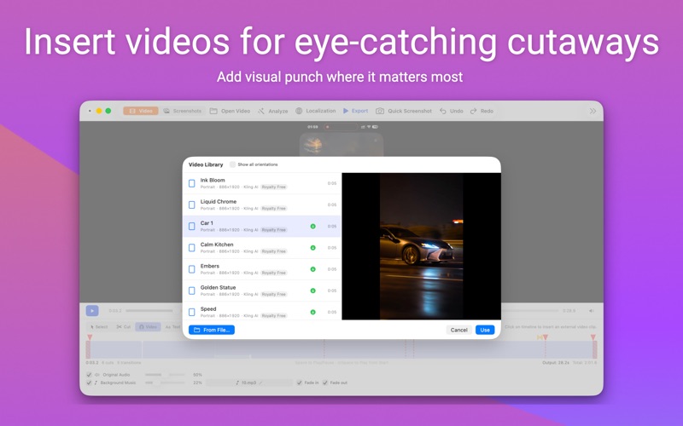Click the portrait icon beside Calm Kitchen
The width and height of the screenshot is (683, 426).
[x=191, y=248]
